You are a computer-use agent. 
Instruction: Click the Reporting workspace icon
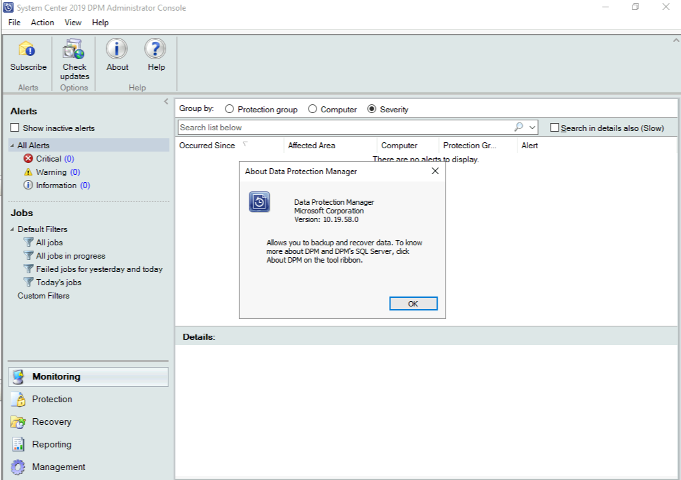(18, 444)
